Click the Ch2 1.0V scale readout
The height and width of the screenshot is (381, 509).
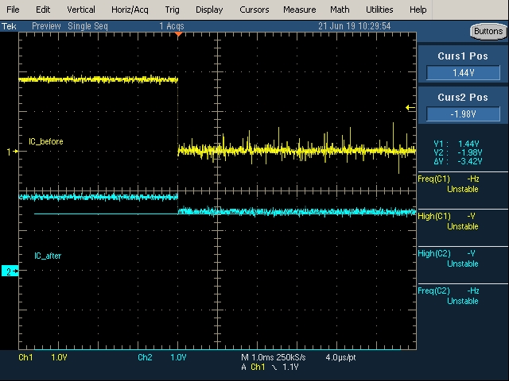tap(162, 357)
